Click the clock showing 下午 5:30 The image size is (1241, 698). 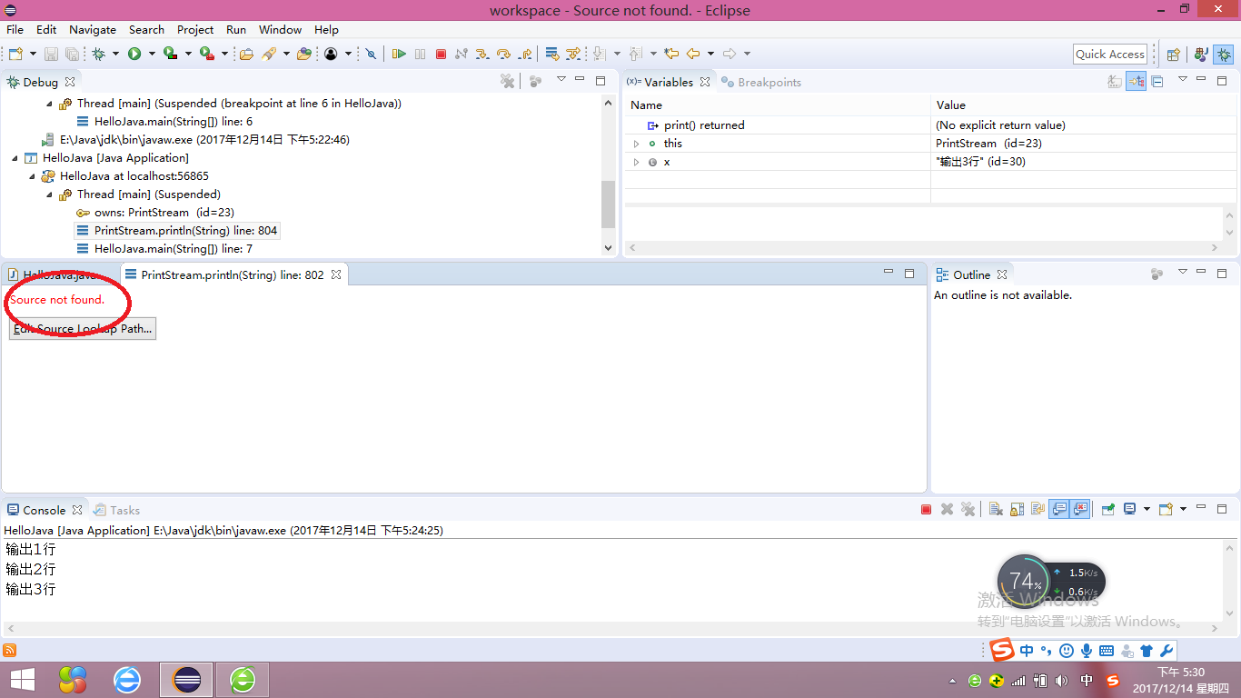(x=1180, y=673)
